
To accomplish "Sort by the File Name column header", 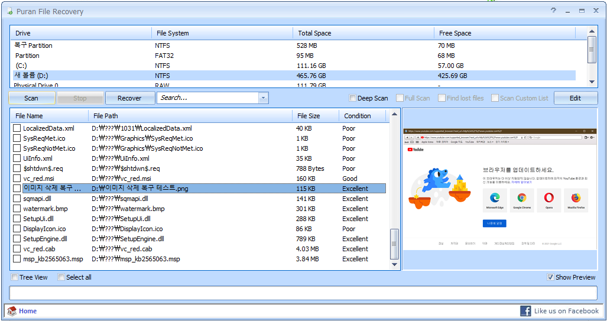I will tap(50, 116).
